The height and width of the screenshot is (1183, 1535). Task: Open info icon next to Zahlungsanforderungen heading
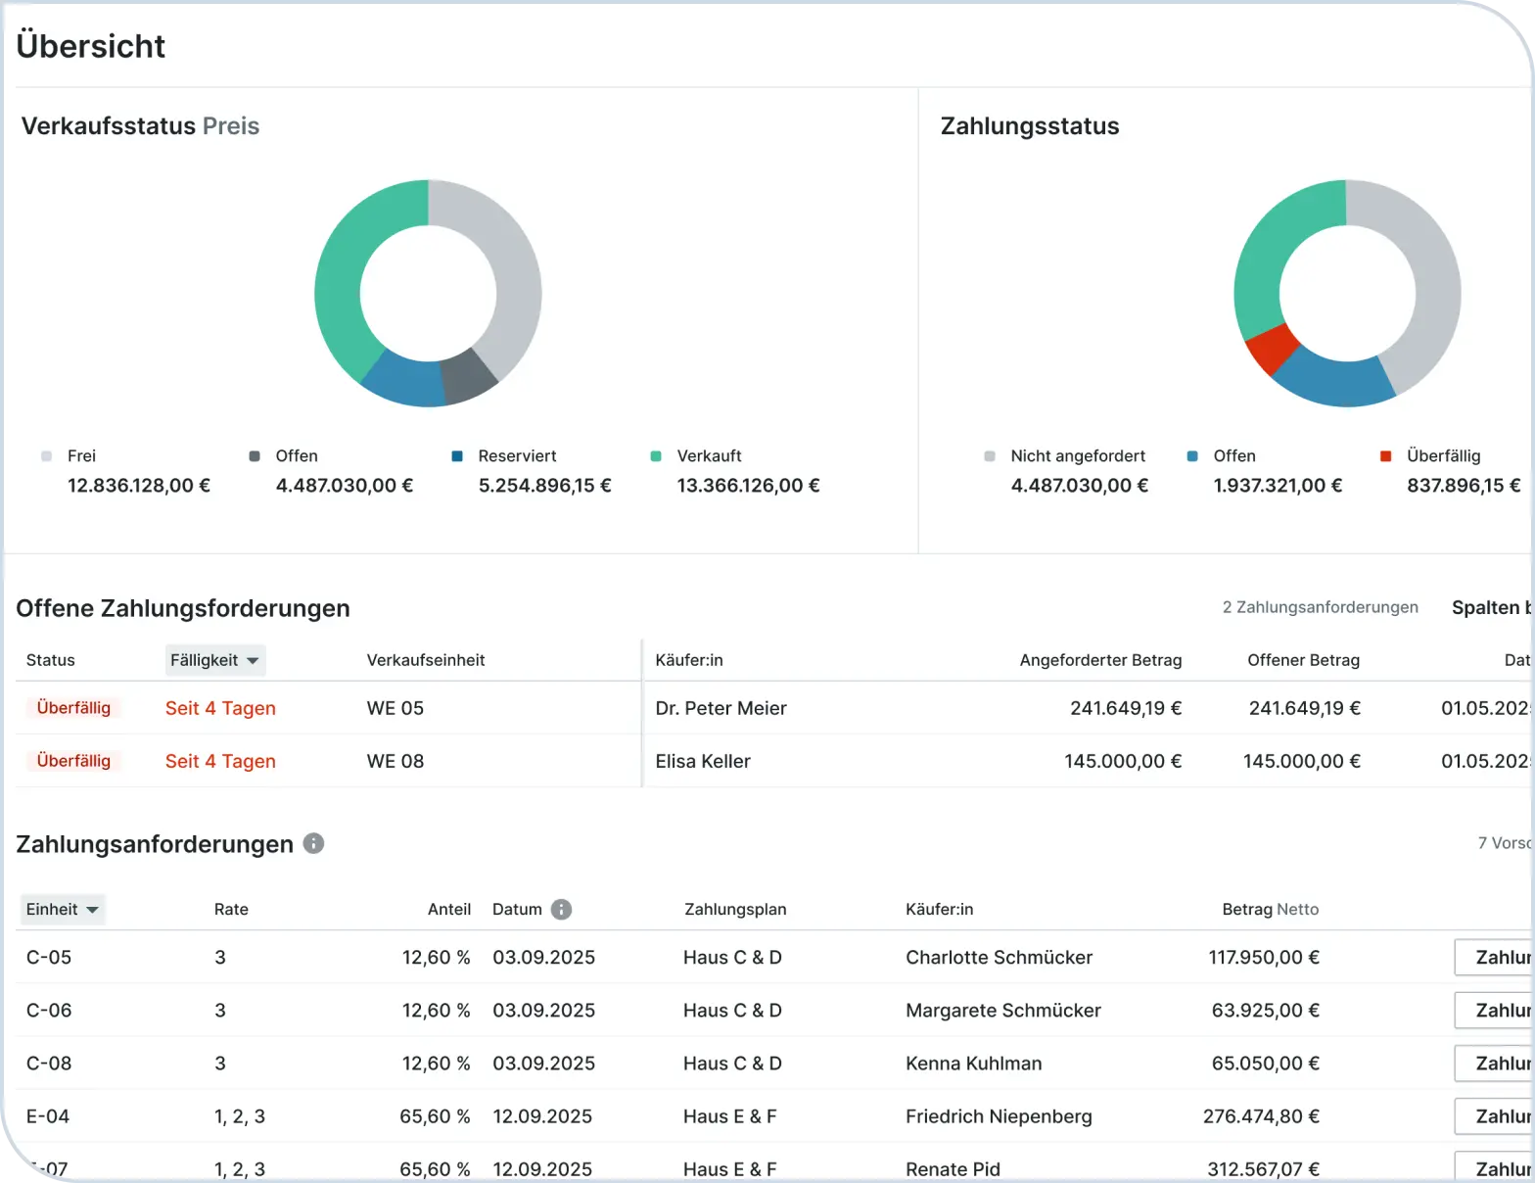313,843
